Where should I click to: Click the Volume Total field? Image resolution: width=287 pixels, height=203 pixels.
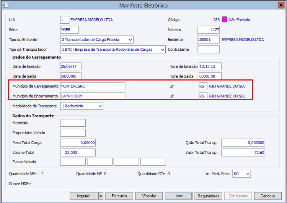tap(78, 152)
